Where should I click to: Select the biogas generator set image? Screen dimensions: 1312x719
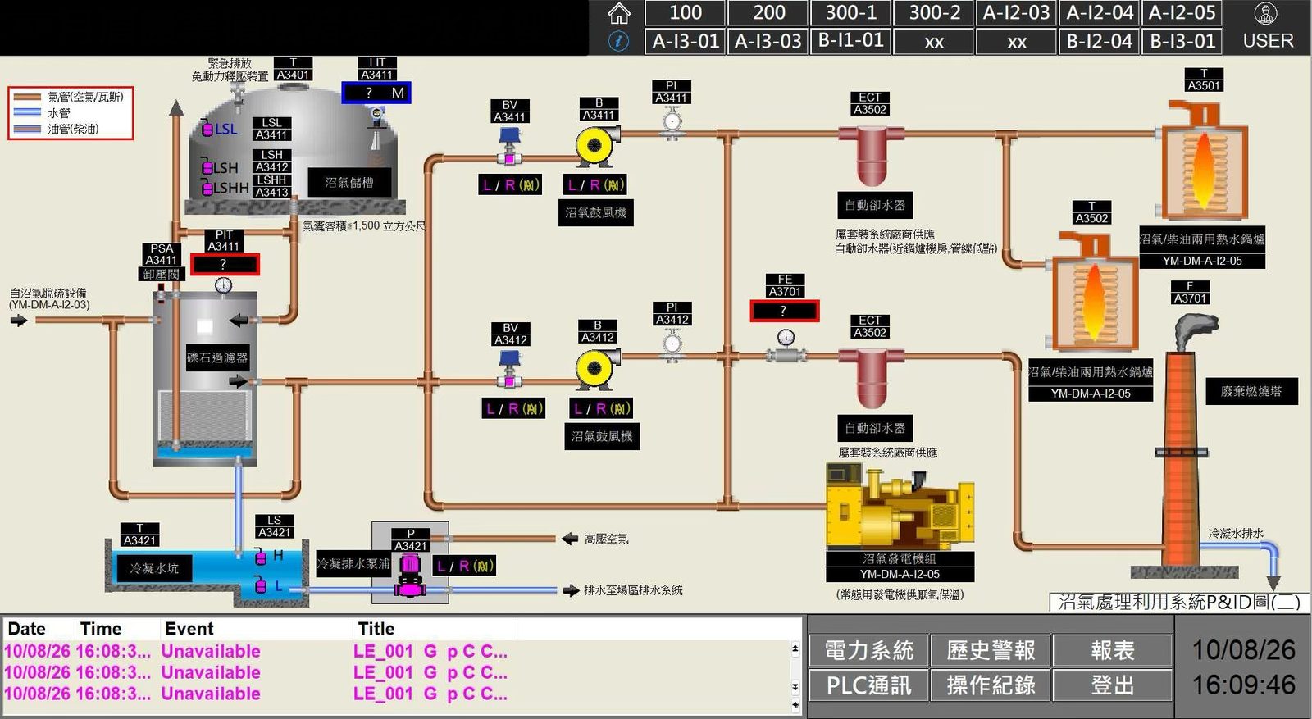pyautogui.click(x=899, y=506)
